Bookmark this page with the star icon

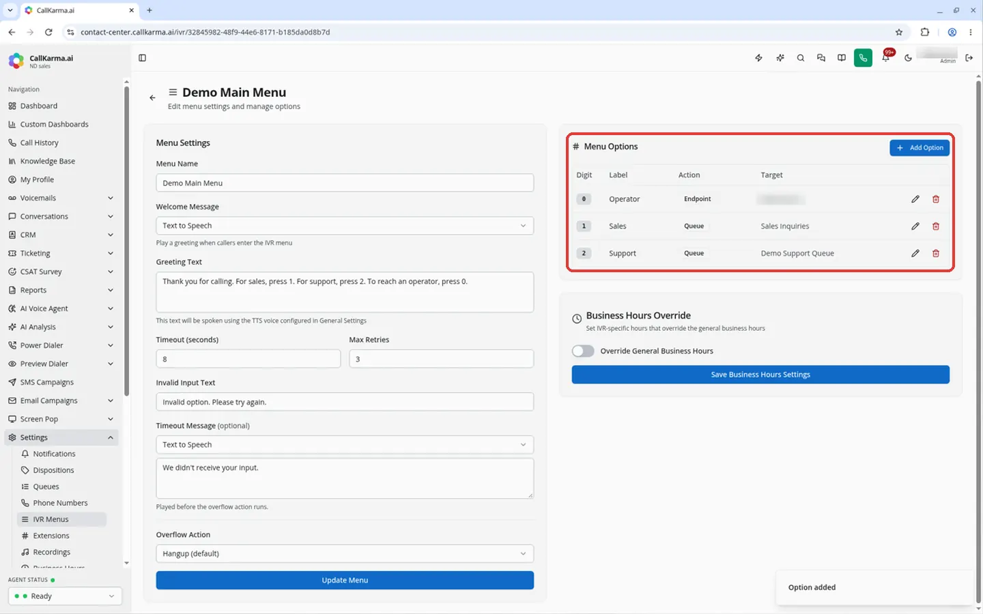899,32
